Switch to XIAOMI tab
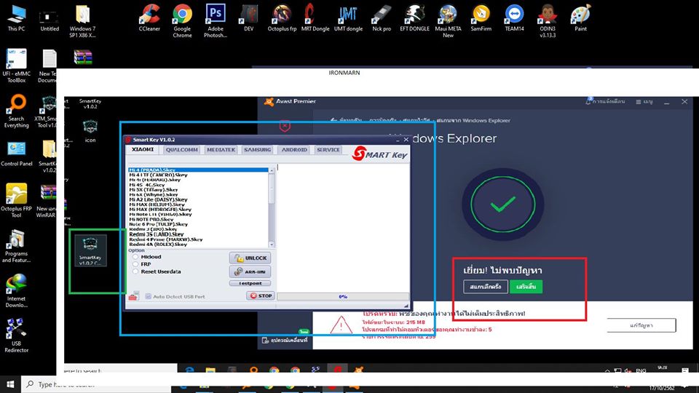This screenshot has width=699, height=393. click(143, 150)
